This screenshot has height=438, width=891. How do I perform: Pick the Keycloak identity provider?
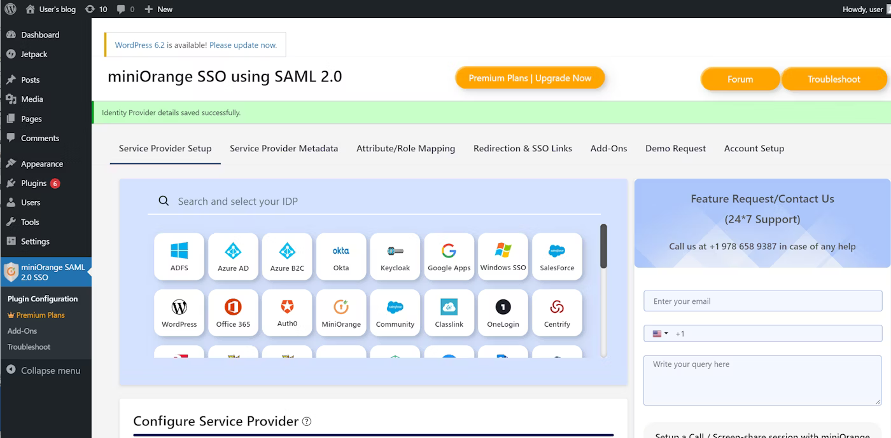coord(395,256)
